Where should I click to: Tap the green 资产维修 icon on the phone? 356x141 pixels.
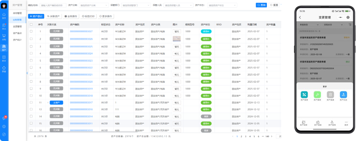(317, 95)
